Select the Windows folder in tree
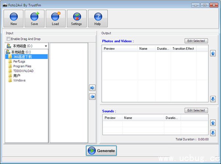 point(19,80)
